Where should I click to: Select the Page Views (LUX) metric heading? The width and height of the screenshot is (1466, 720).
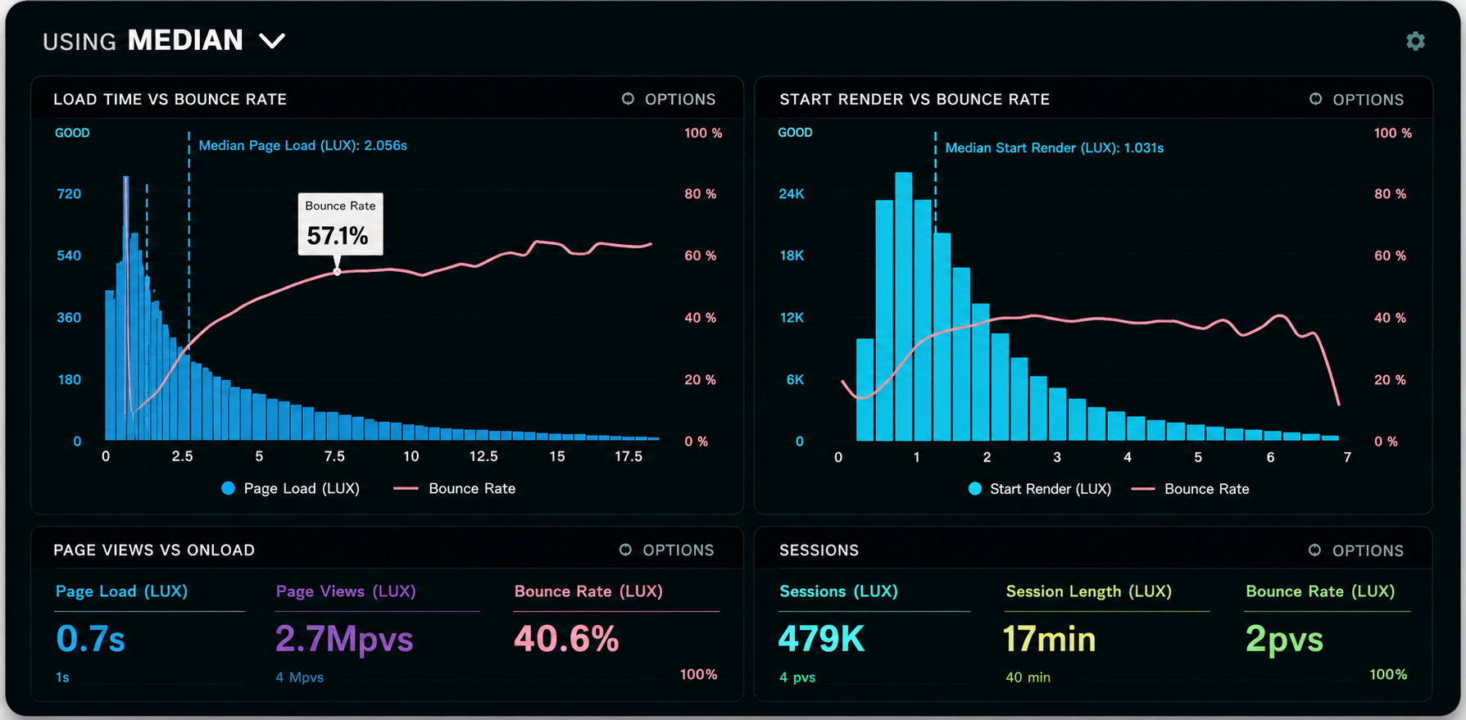click(346, 591)
